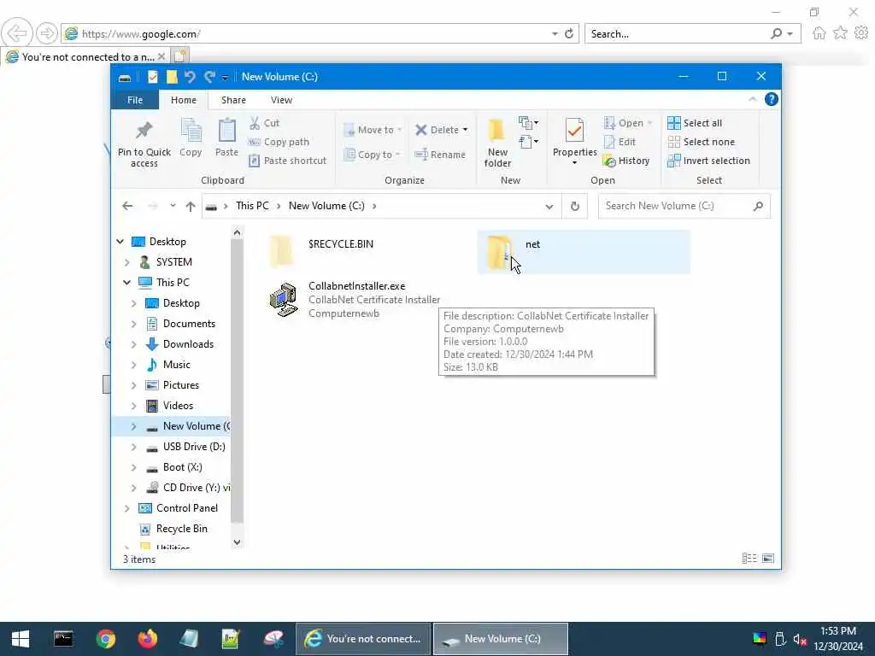Switch to details view layout icon
875x656 pixels.
click(749, 559)
